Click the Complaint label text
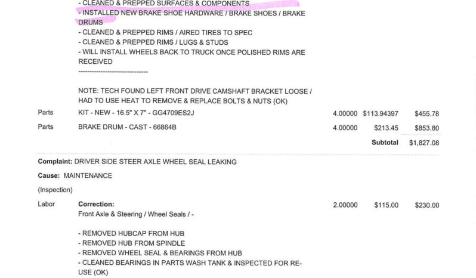This screenshot has height=278, width=476. (x=55, y=162)
